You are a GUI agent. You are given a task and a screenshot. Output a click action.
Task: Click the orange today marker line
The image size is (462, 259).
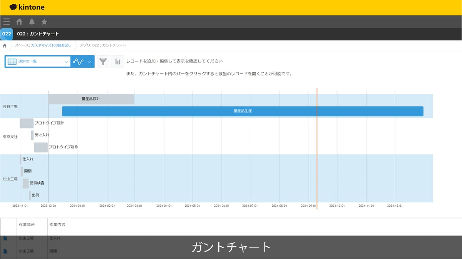(317, 149)
